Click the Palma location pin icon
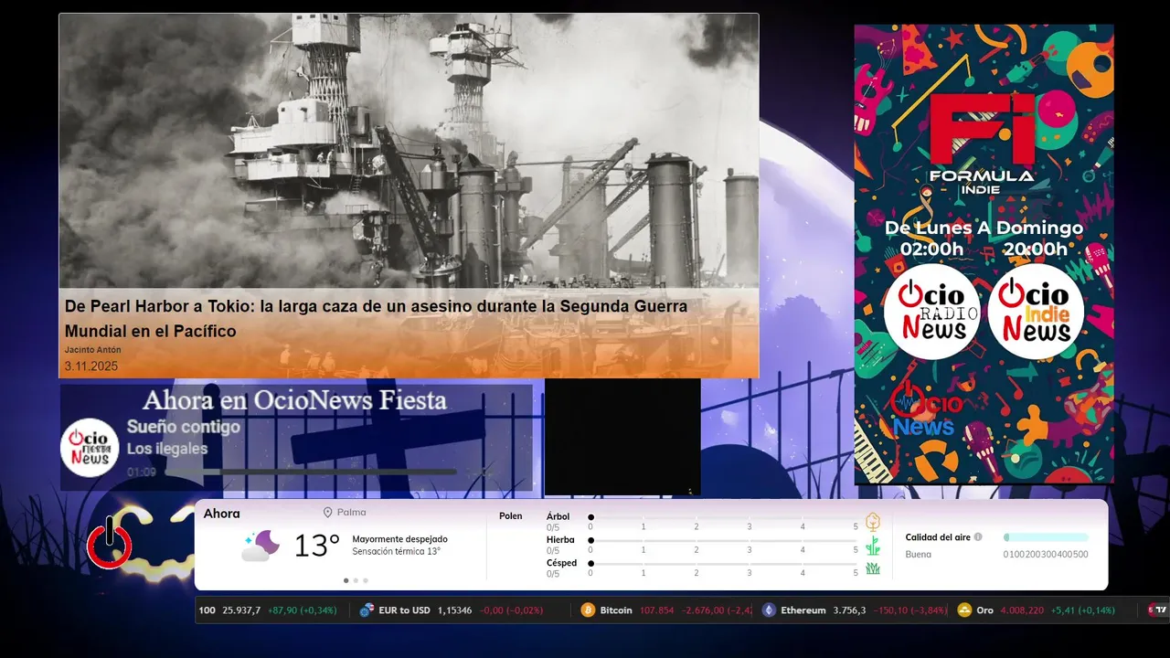The width and height of the screenshot is (1170, 658). pos(327,513)
